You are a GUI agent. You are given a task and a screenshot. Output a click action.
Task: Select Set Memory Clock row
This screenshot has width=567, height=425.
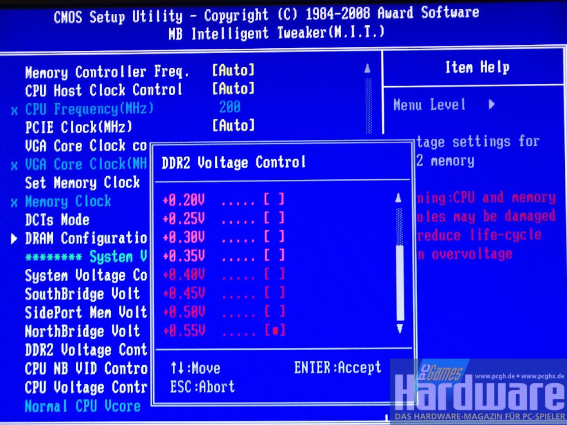(82, 183)
